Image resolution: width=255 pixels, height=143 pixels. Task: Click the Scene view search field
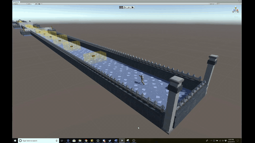pyautogui.click(x=228, y=4)
